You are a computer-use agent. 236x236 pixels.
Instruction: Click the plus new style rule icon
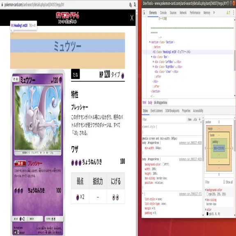click(199, 119)
